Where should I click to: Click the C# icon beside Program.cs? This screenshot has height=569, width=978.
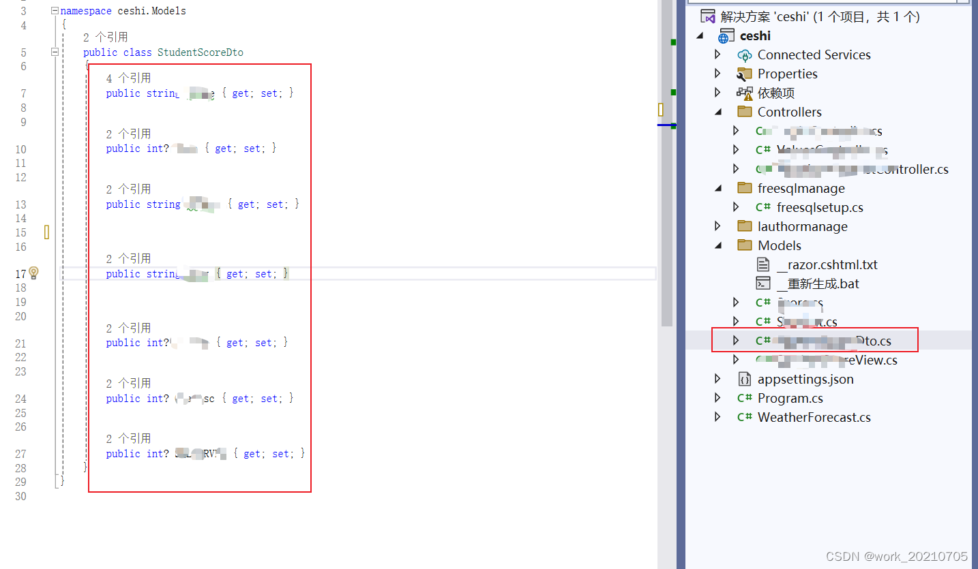click(746, 397)
